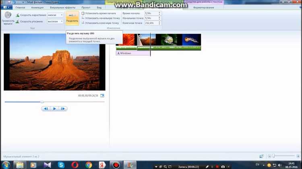
Task: Click the Movie Maker taskbar icon
Action: [x=130, y=165]
